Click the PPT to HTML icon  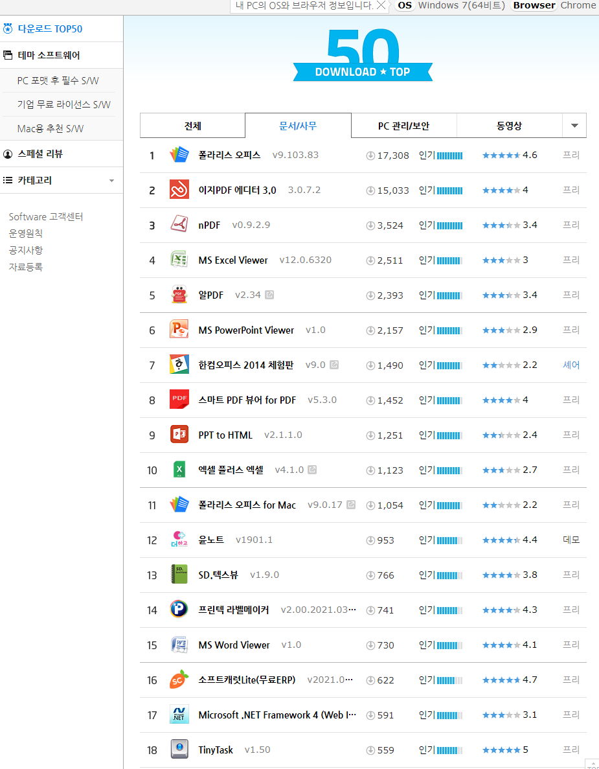tap(179, 435)
